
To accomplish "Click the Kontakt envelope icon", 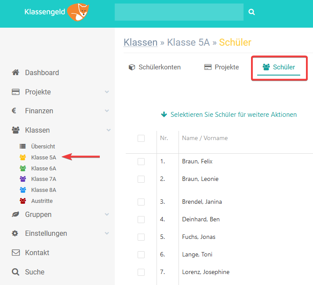I will coord(16,253).
